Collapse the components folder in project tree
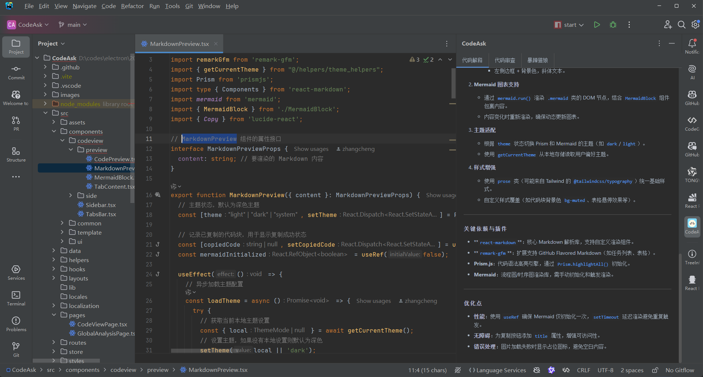This screenshot has width=703, height=377. click(x=54, y=131)
